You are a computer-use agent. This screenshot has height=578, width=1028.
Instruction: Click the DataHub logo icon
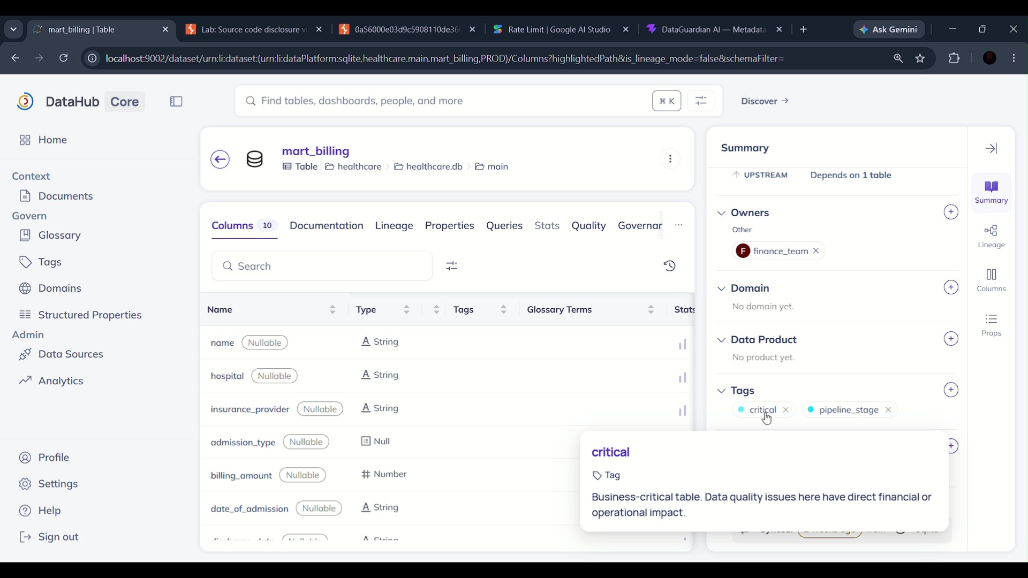pyautogui.click(x=25, y=102)
